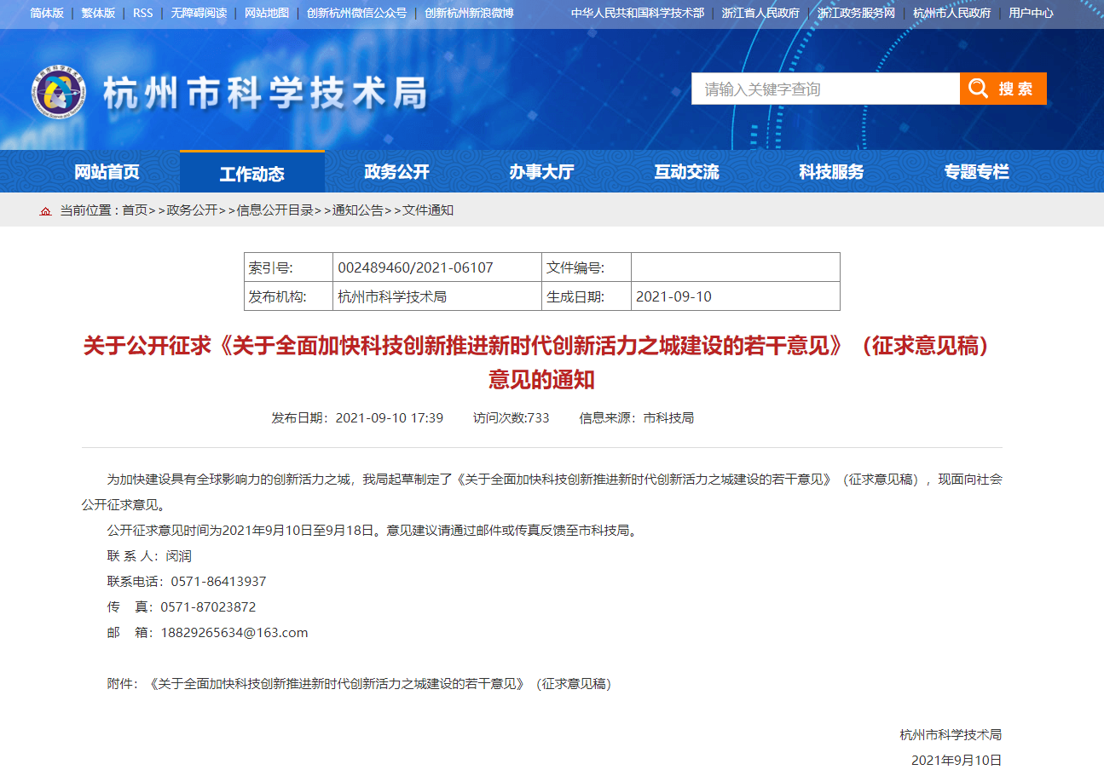Enable 无障碍阅读 accessibility reading mode

(x=199, y=14)
